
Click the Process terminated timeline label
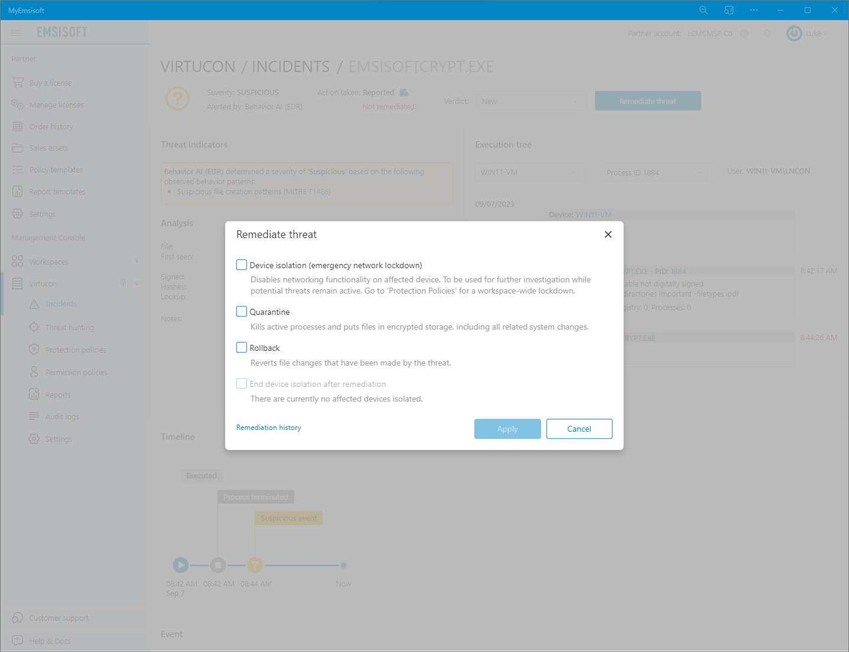pyautogui.click(x=256, y=497)
